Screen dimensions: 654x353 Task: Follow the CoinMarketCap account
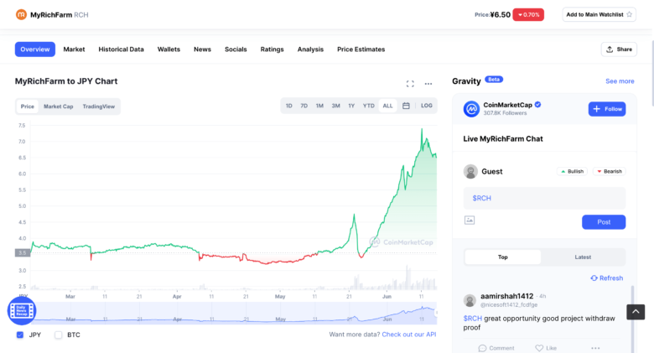tap(607, 109)
